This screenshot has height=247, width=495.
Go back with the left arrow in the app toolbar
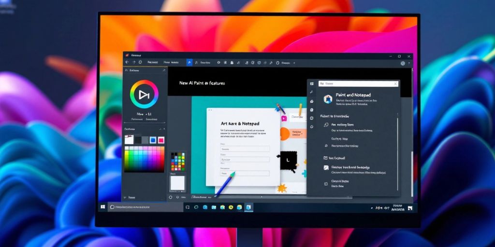point(127,62)
